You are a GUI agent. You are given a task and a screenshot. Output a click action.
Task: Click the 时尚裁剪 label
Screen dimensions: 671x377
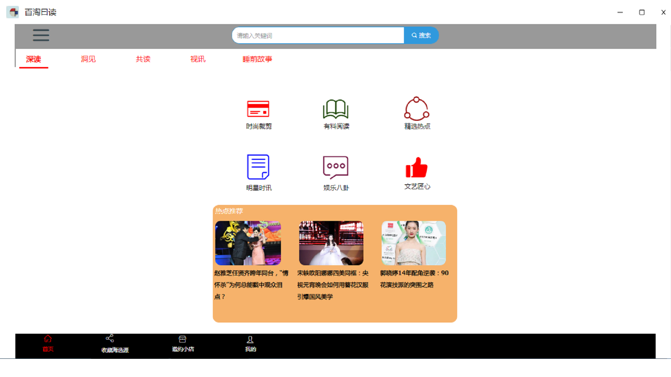pos(259,126)
